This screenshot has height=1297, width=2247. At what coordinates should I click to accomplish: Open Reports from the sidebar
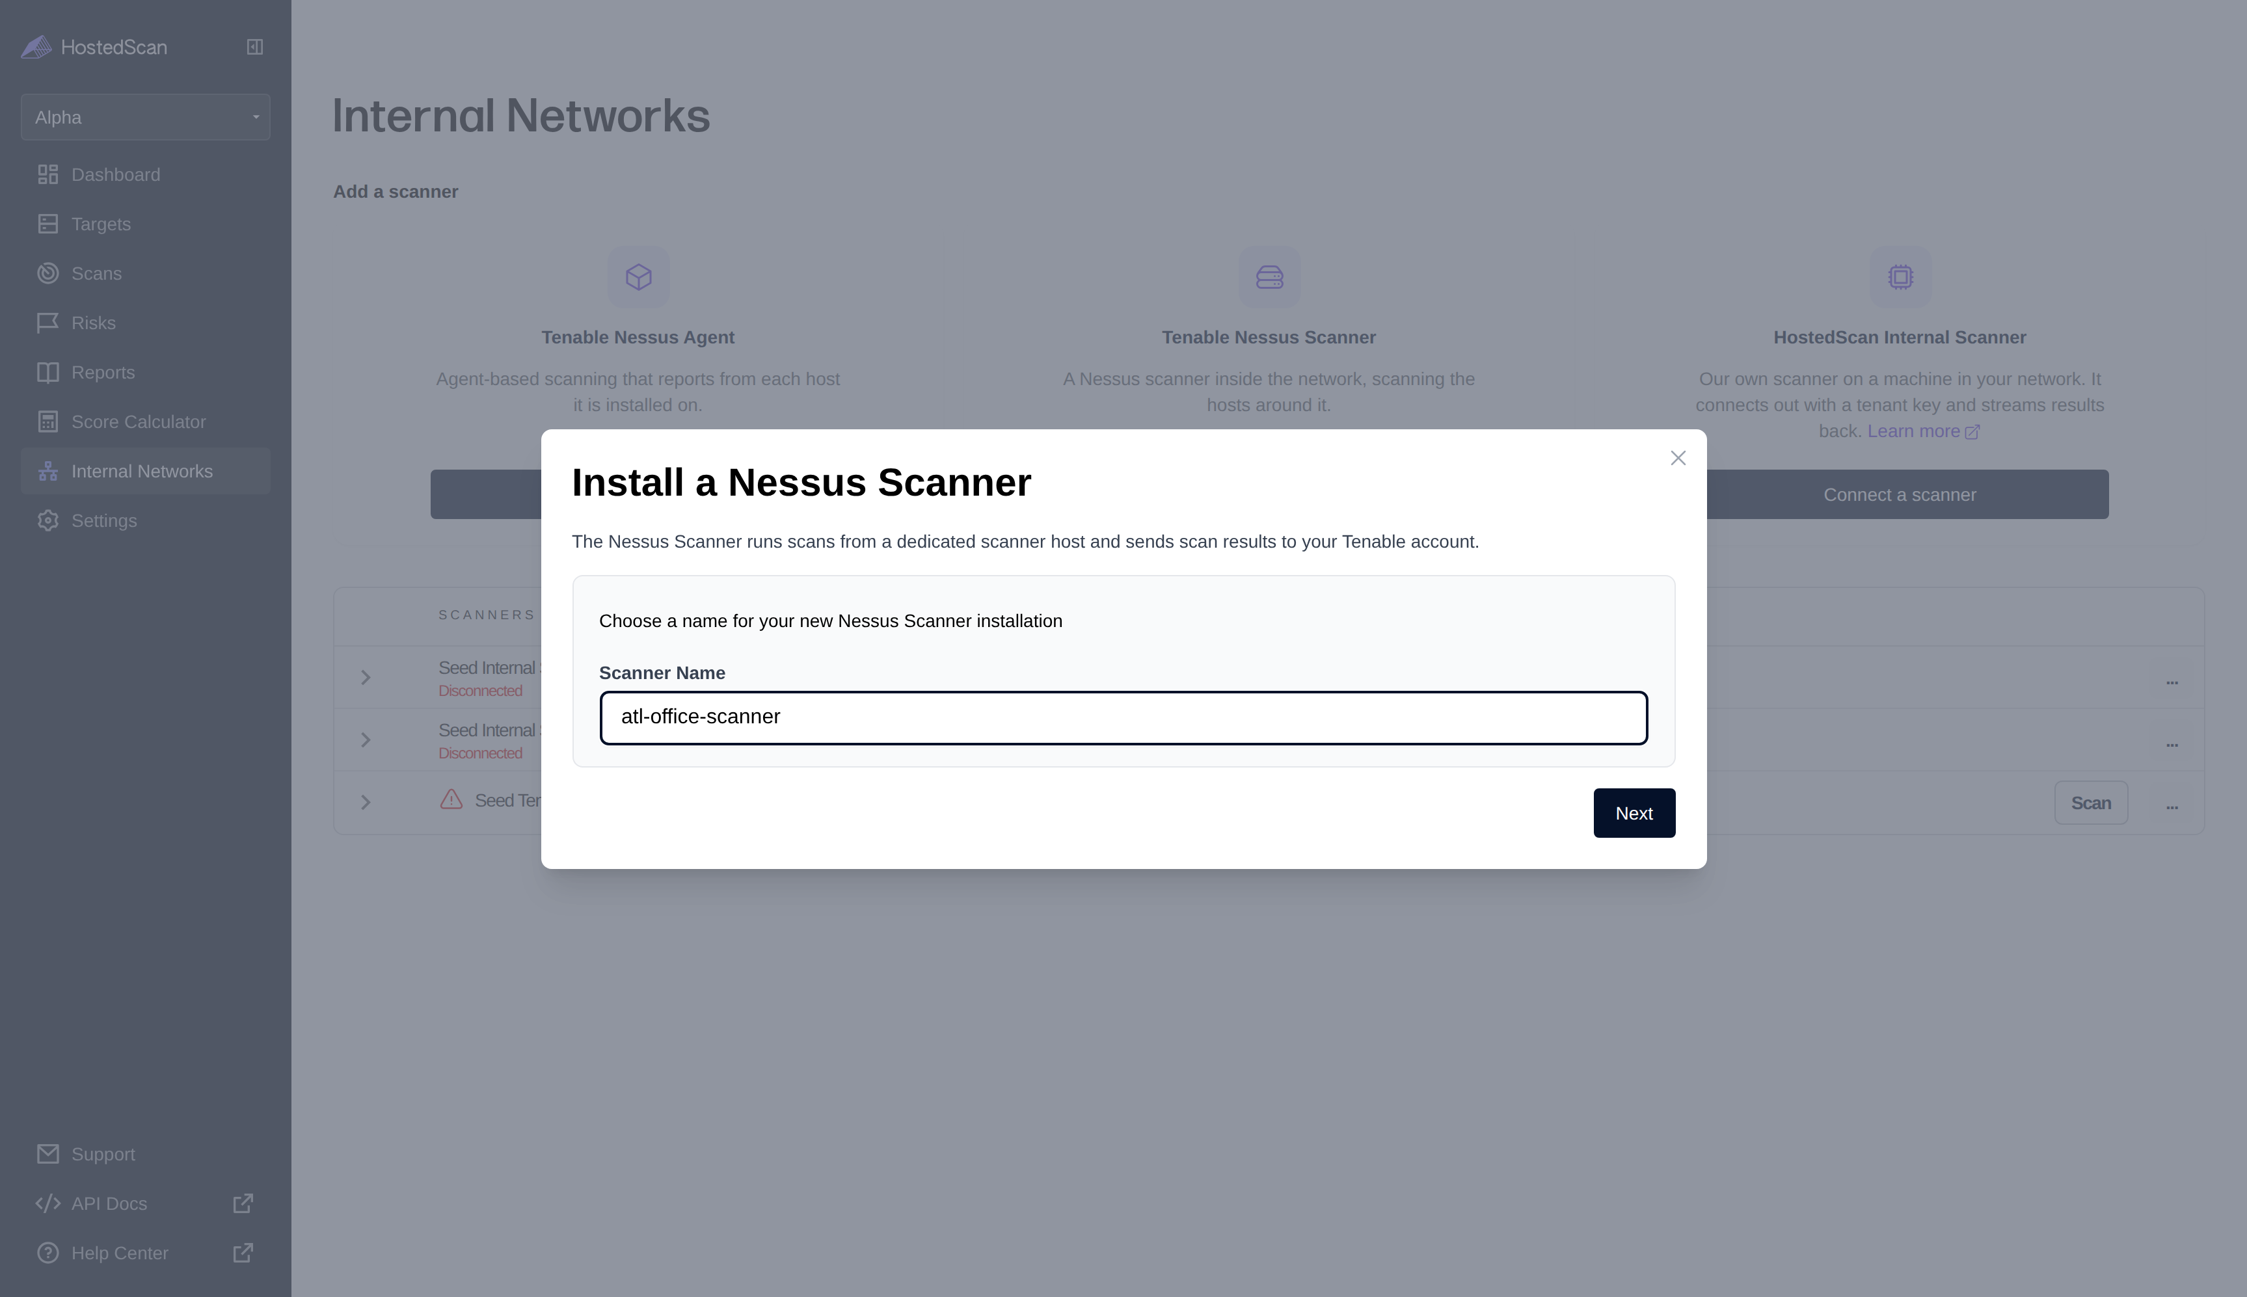145,372
